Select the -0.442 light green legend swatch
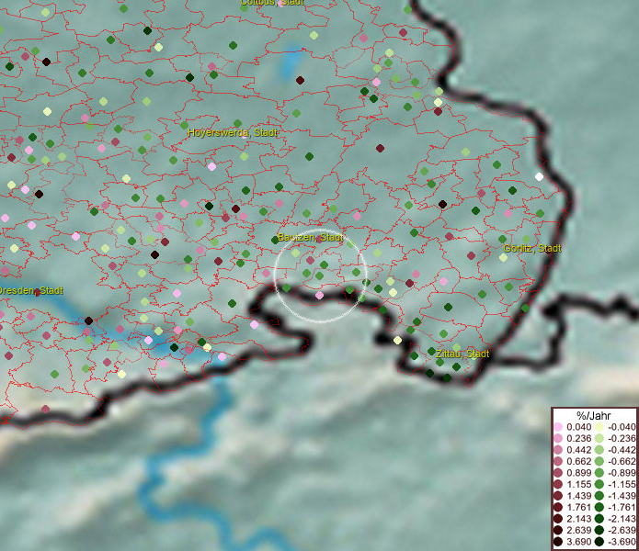The image size is (639, 551). [x=599, y=450]
